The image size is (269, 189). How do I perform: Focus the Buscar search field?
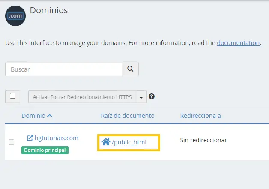pos(64,69)
